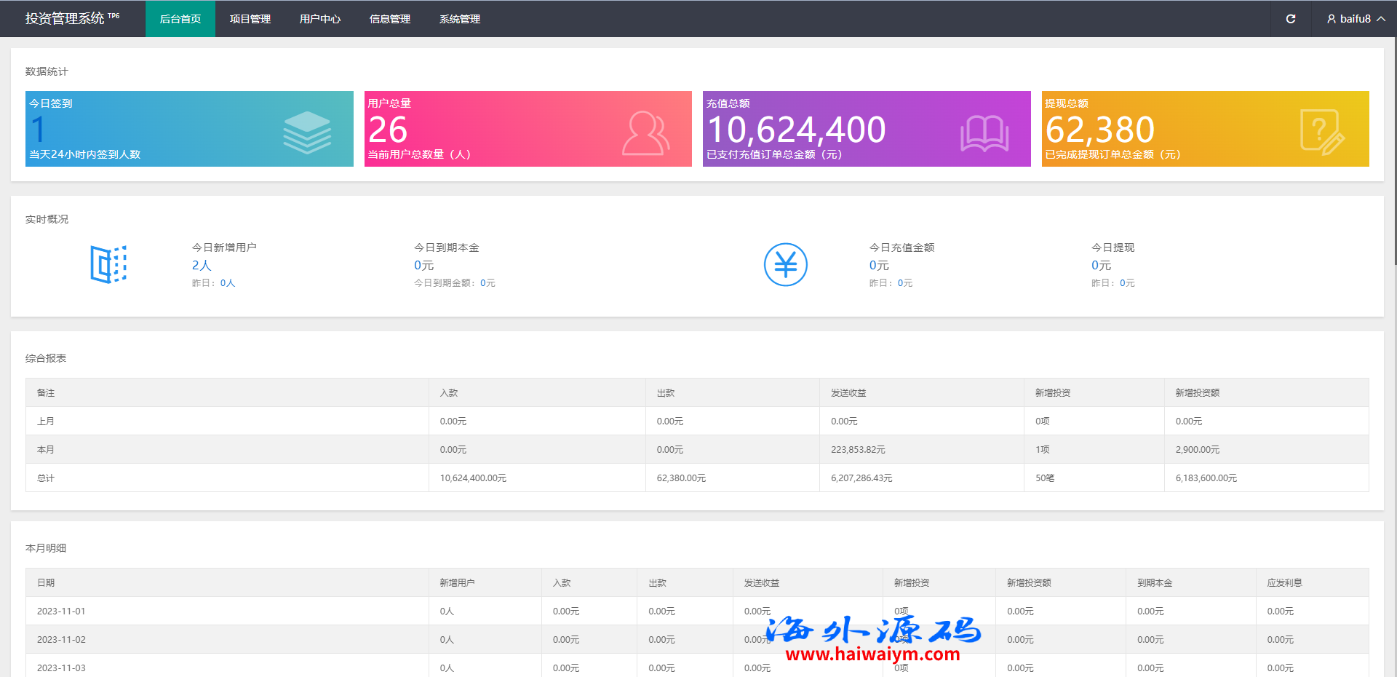
Task: Expand the baifu8 account dropdown
Action: coord(1356,19)
